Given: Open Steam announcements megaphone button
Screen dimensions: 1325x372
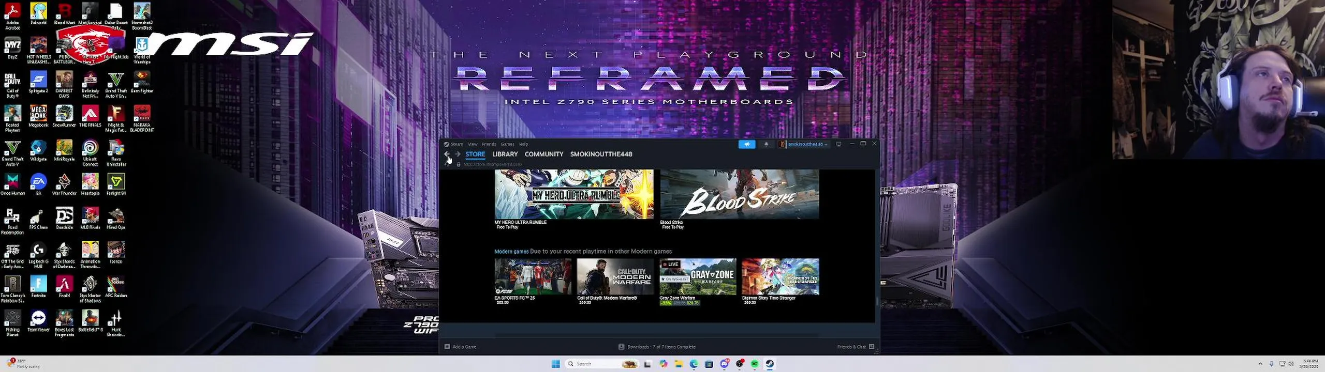Looking at the screenshot, I should pyautogui.click(x=746, y=144).
